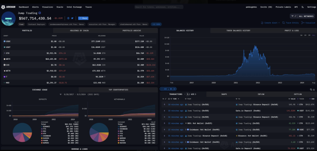This screenshot has width=317, height=151.
Task: Set balance chart range to 1M
Action: [x=305, y=35]
